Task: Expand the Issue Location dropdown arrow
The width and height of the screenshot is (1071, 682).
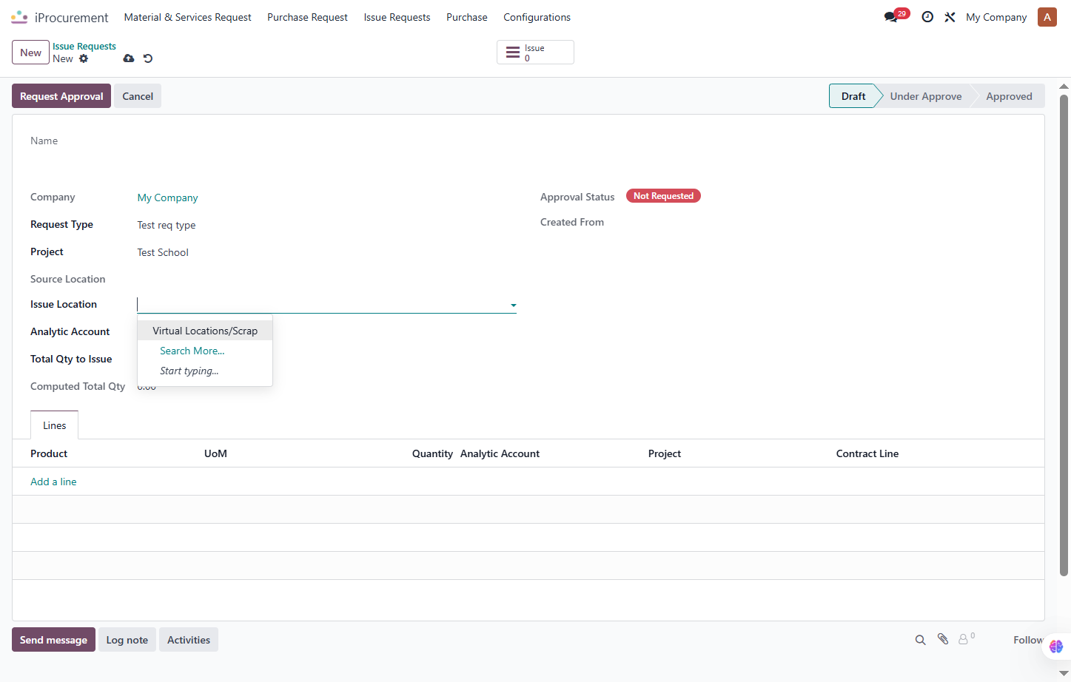Action: point(513,305)
